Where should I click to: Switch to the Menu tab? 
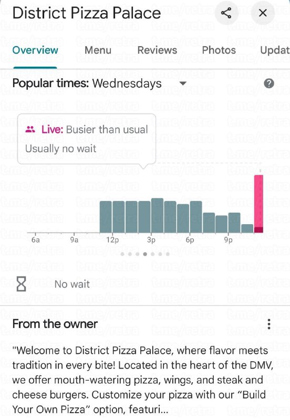[98, 50]
